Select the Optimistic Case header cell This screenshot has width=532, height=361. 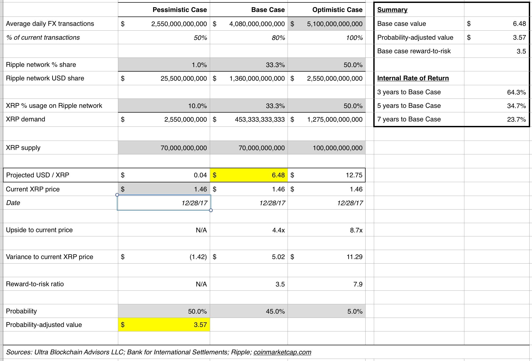click(326, 10)
